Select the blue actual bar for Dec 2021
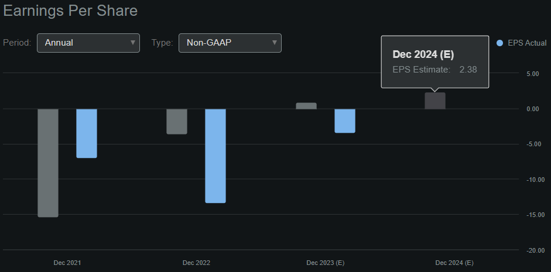Screen dimensions: 551x272 click(87, 133)
